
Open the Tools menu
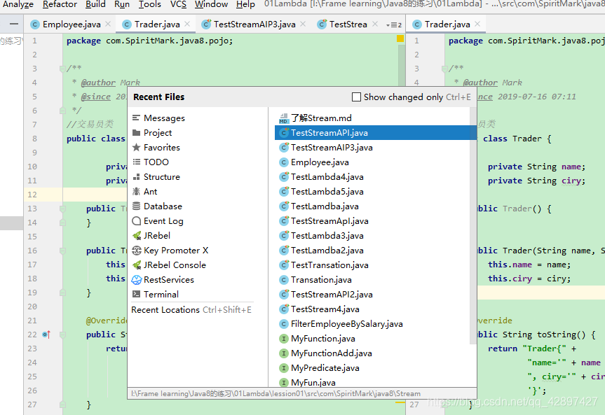[x=150, y=5]
